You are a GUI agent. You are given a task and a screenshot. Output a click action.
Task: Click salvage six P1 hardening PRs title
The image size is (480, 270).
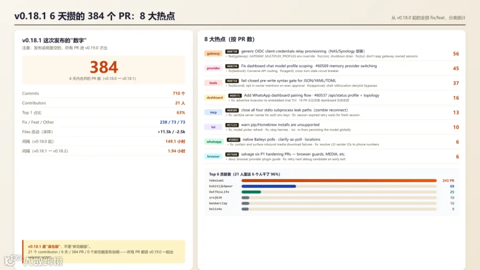[293, 154]
